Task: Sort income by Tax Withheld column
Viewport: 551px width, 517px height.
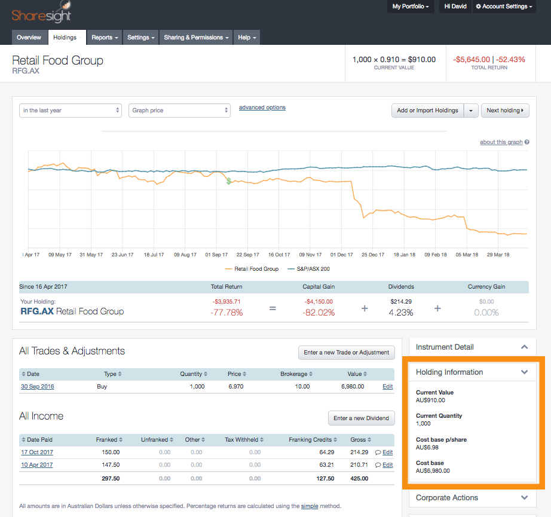Action: click(244, 440)
